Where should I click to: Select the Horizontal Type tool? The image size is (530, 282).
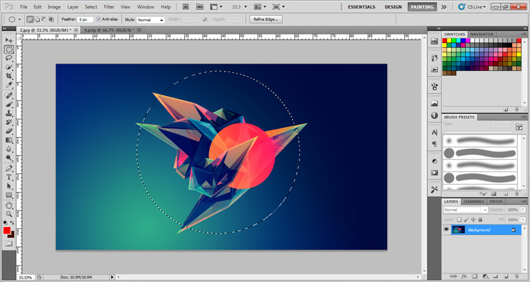coord(9,177)
